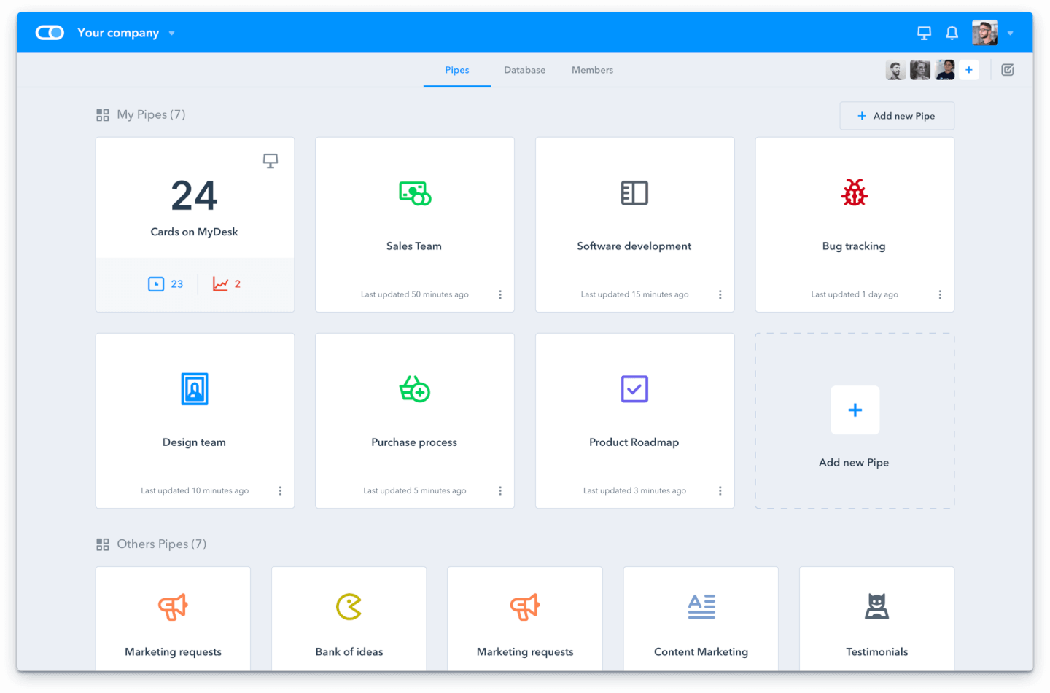
Task: Open the Design team pipe icon
Action: pos(195,389)
